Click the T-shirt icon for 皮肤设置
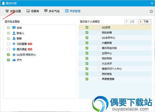Screen dimensions: 155x112 (7, 11)
